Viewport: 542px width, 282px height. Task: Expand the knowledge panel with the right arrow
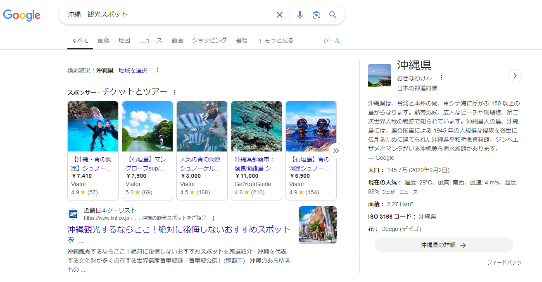515,76
